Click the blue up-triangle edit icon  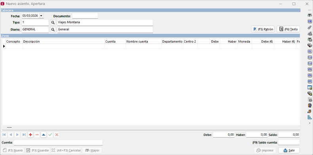[x=44, y=135]
